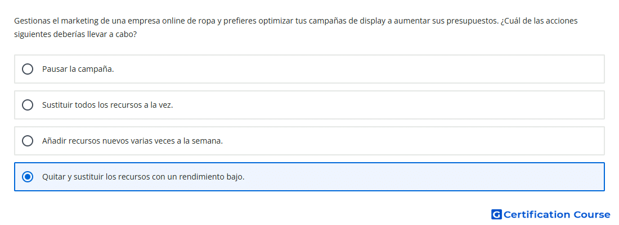Click the blue G logo icon
This screenshot has height=225, width=619.
(496, 214)
